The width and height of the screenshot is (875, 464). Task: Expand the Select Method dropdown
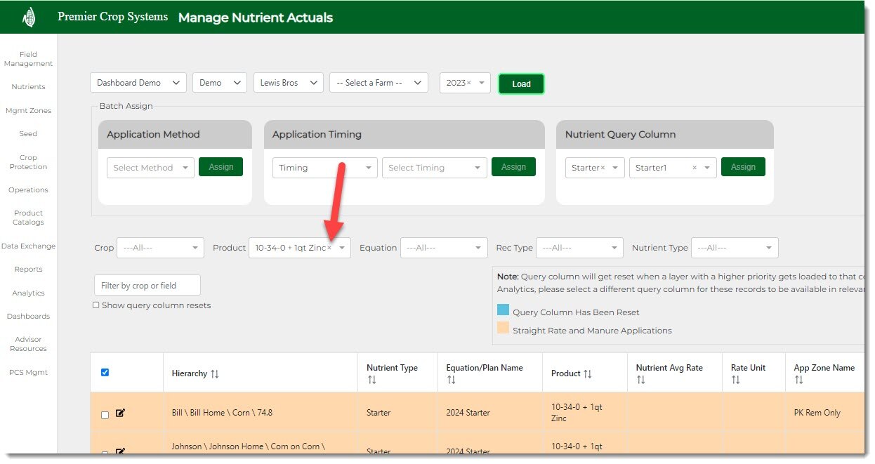click(150, 168)
